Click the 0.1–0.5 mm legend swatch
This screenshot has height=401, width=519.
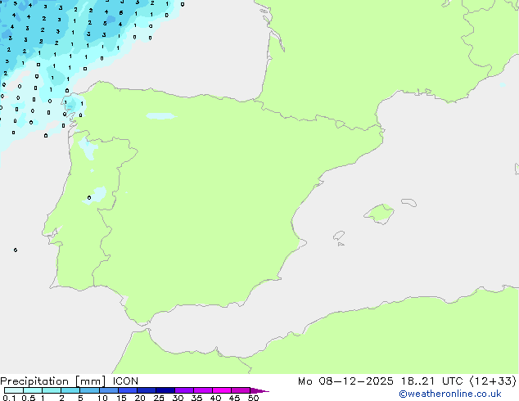(x=14, y=390)
